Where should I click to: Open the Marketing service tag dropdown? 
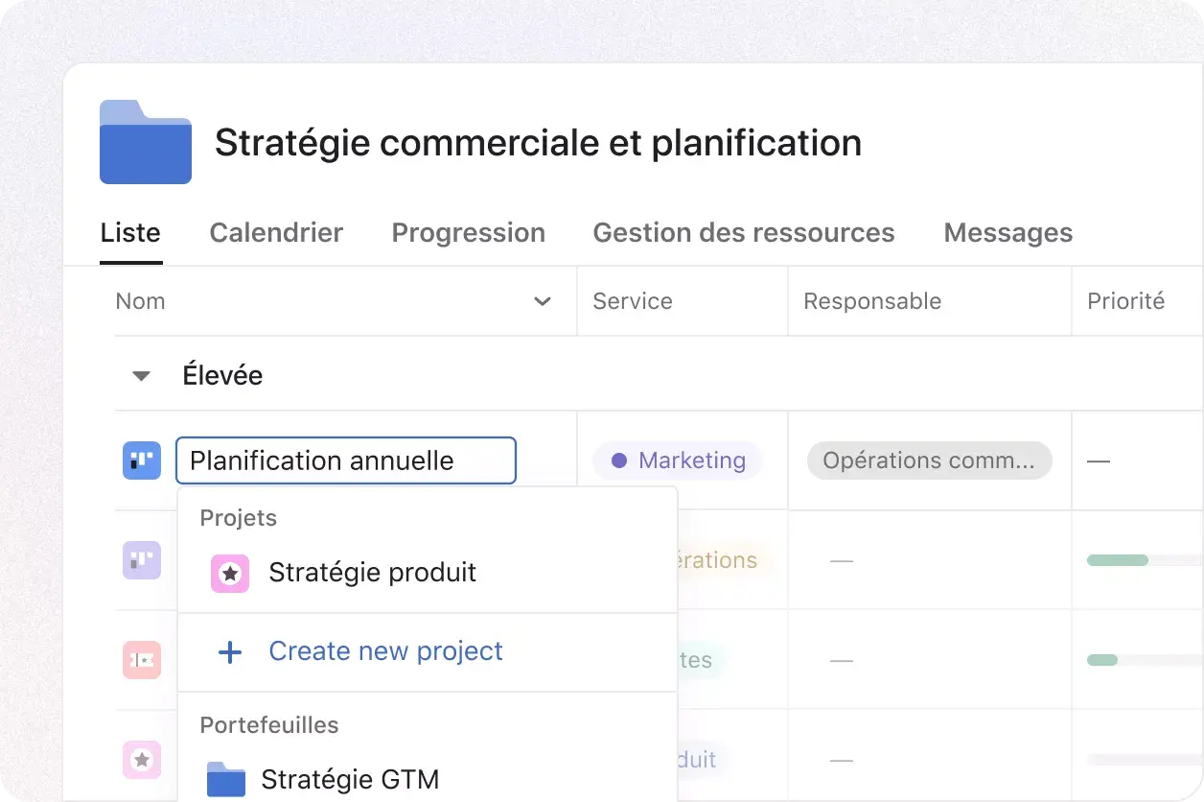678,460
